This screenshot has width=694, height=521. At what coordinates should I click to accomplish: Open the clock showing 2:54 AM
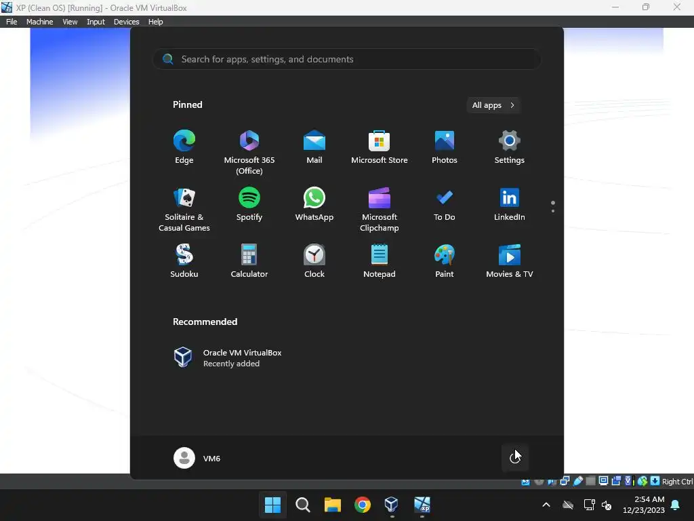pos(644,505)
